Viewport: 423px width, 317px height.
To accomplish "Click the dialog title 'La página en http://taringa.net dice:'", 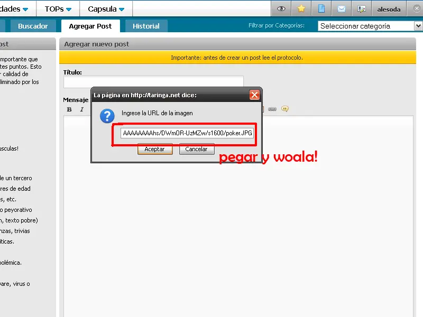I will click(145, 95).
